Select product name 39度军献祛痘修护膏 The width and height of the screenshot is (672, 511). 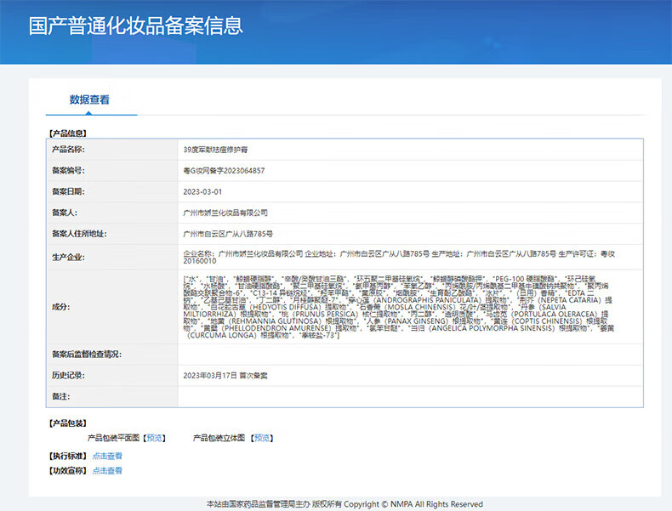[x=215, y=150]
